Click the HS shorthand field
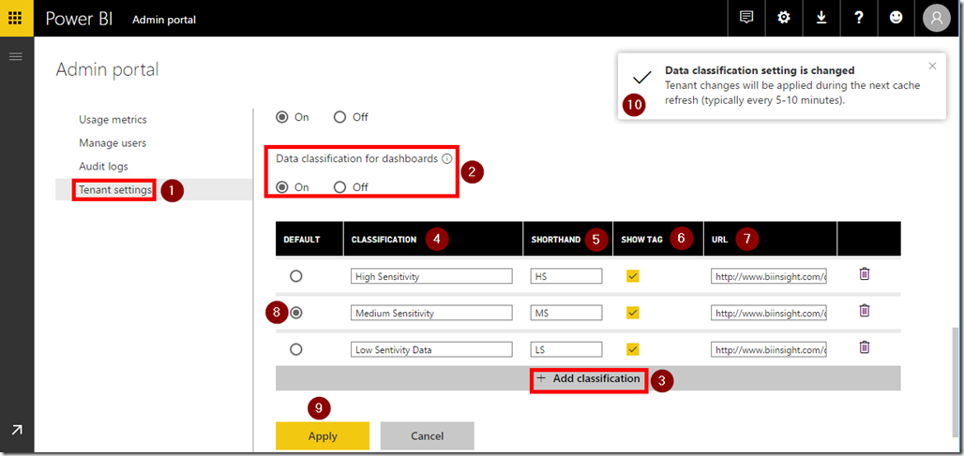The image size is (964, 456). tap(566, 276)
